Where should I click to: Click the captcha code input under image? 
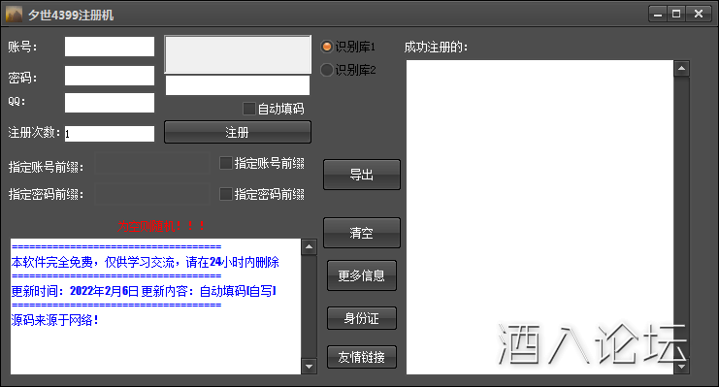pyautogui.click(x=238, y=85)
